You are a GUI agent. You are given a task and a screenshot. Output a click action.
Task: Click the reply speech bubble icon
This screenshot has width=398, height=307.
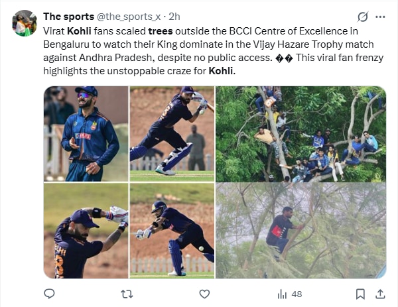pyautogui.click(x=48, y=293)
